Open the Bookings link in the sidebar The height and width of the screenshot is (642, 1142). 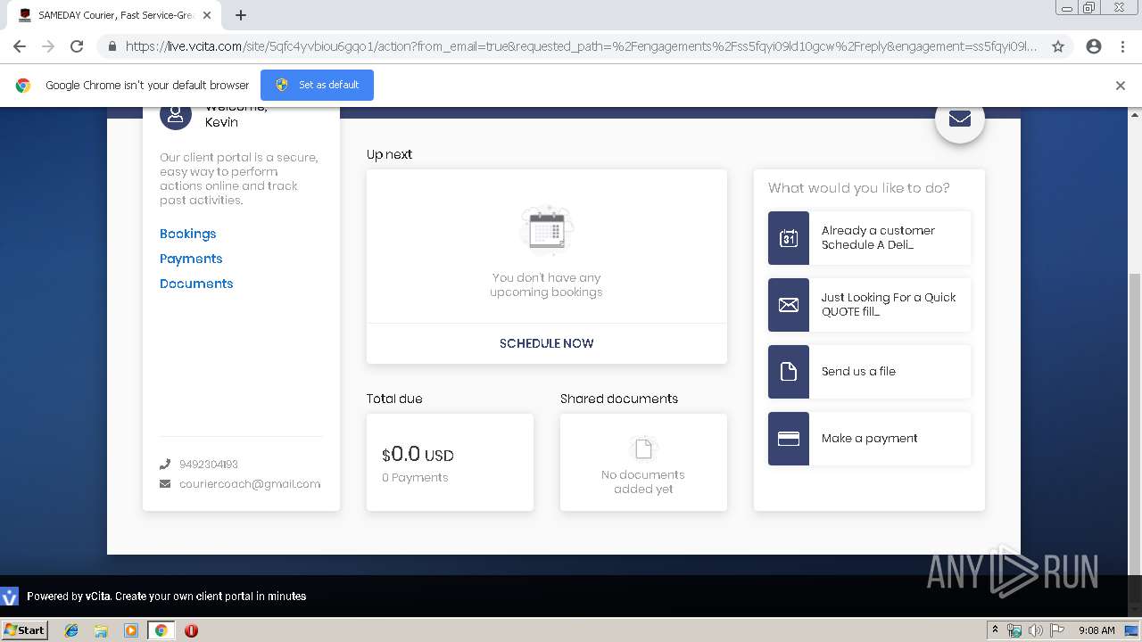point(187,234)
